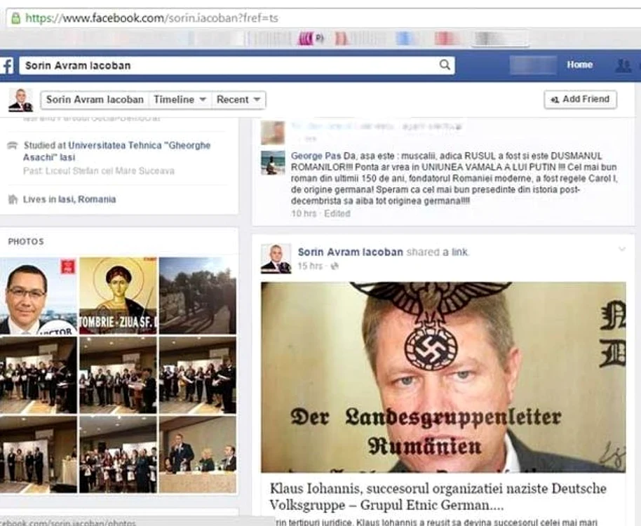Click the globe privacy icon under the post
The width and height of the screenshot is (641, 526).
click(335, 266)
